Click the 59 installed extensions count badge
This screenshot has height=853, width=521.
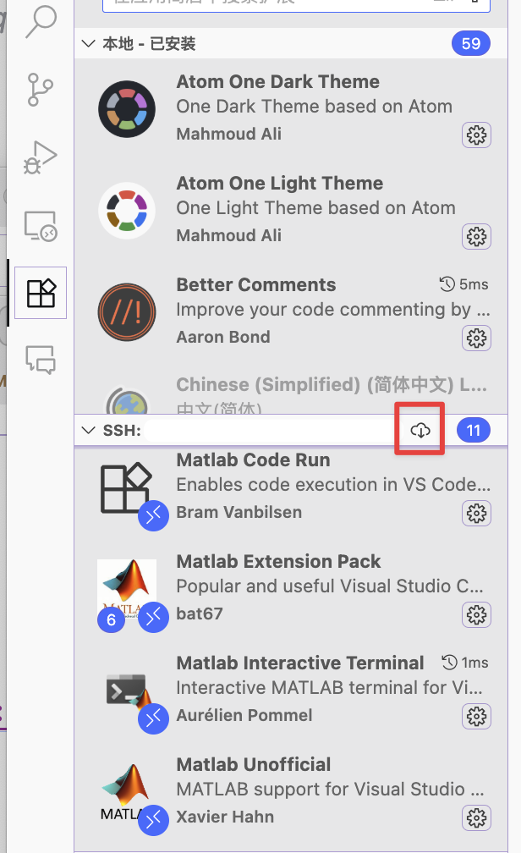click(471, 43)
